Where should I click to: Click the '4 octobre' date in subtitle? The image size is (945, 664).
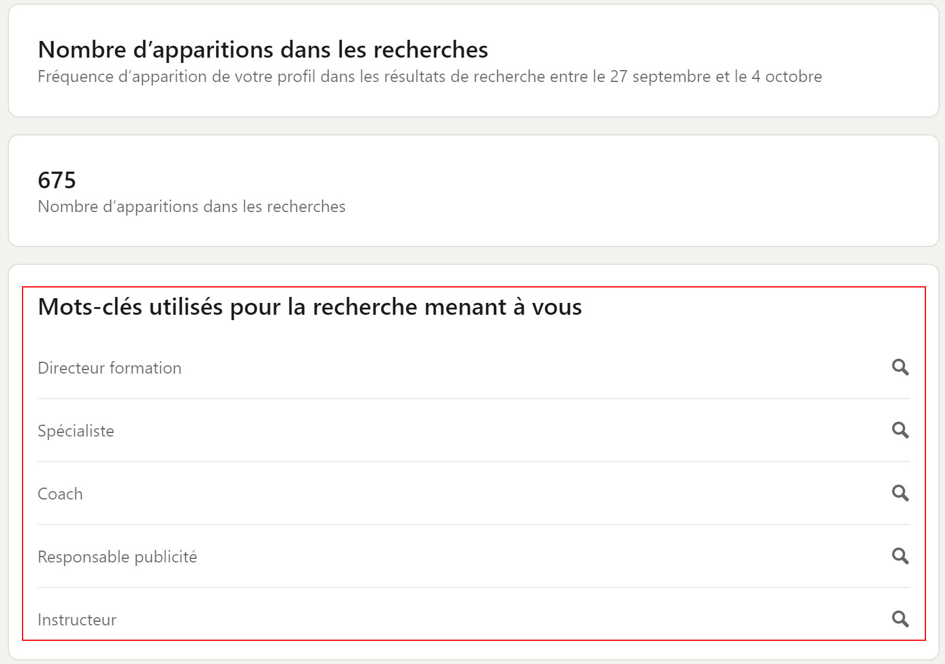click(787, 77)
